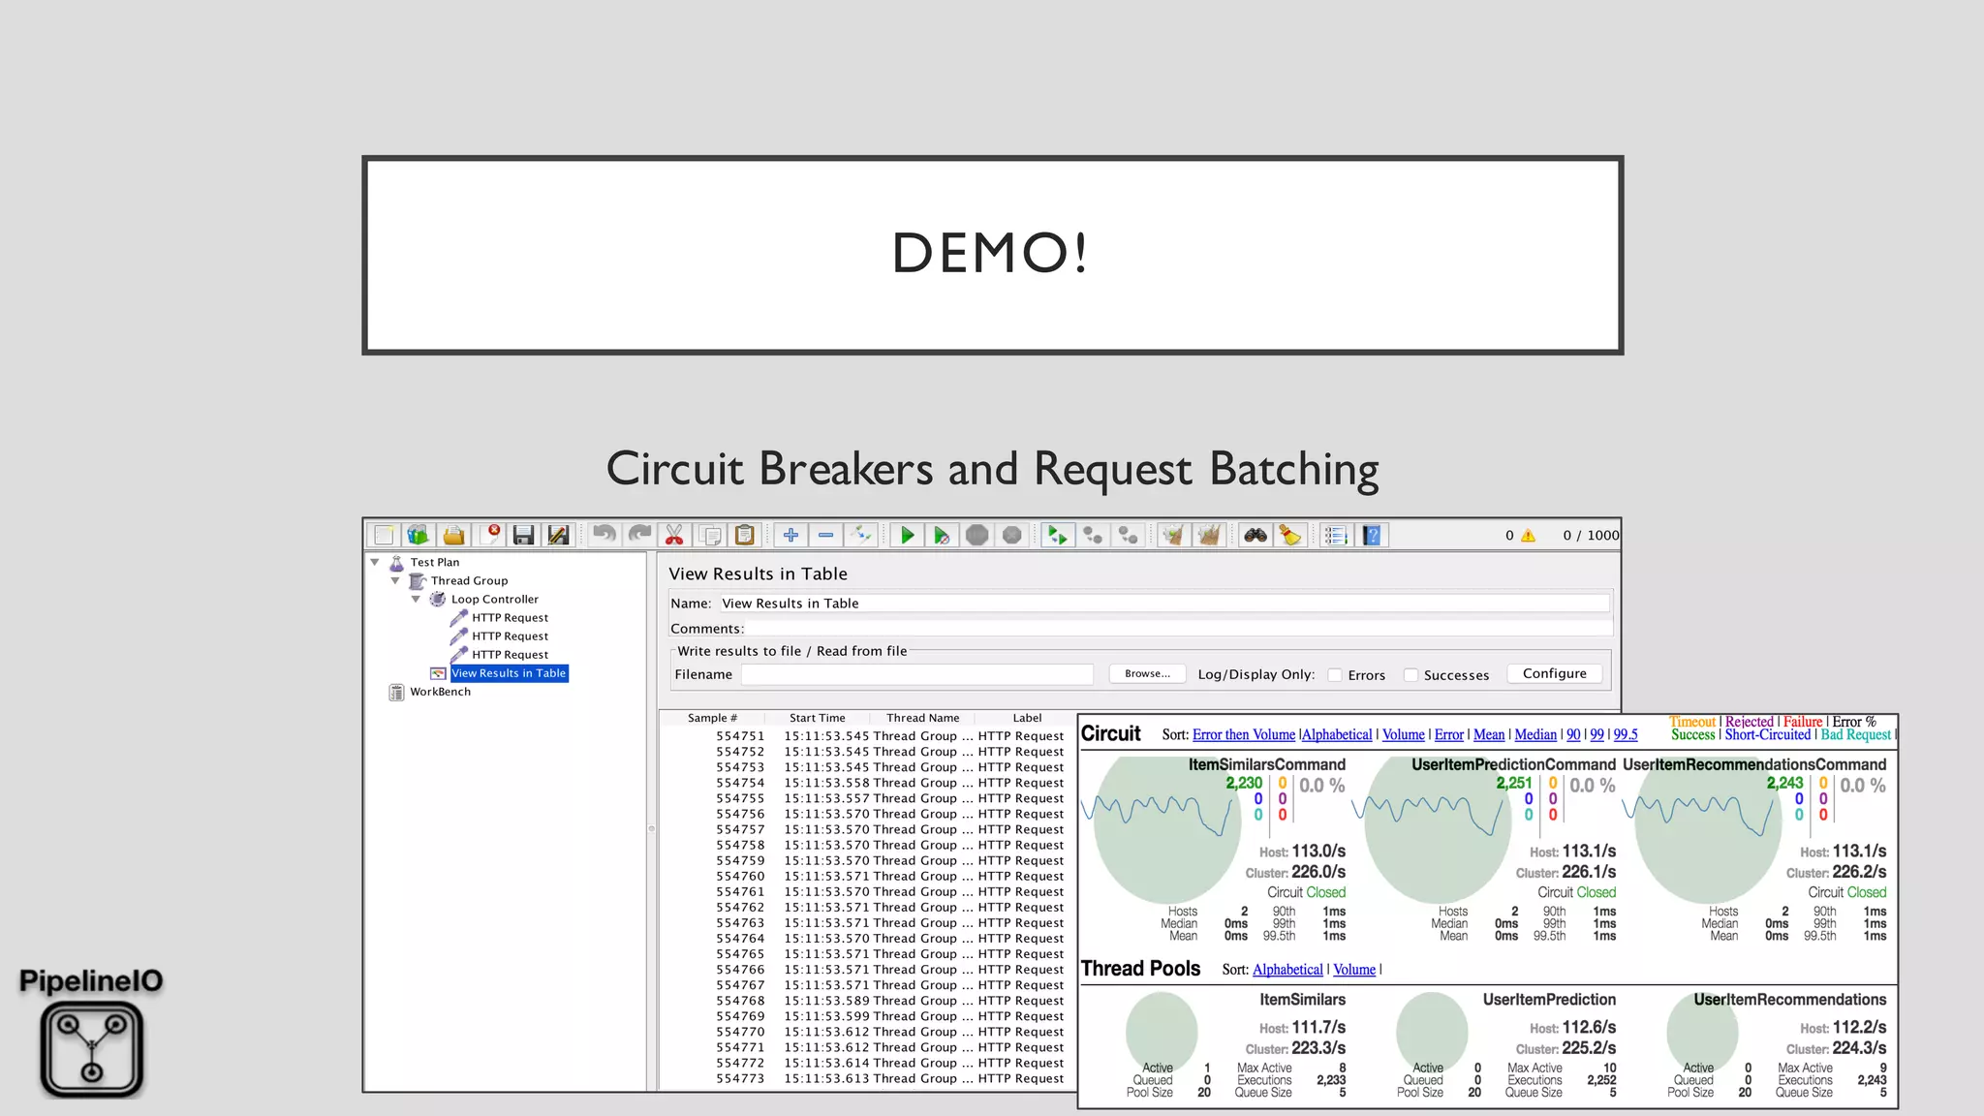
Task: Collapse the Test Plan tree node
Action: pos(375,562)
